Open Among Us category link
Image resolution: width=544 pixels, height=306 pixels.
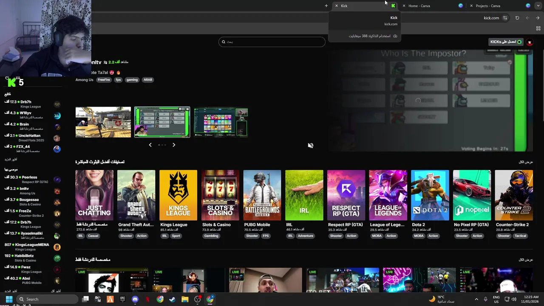(84, 79)
